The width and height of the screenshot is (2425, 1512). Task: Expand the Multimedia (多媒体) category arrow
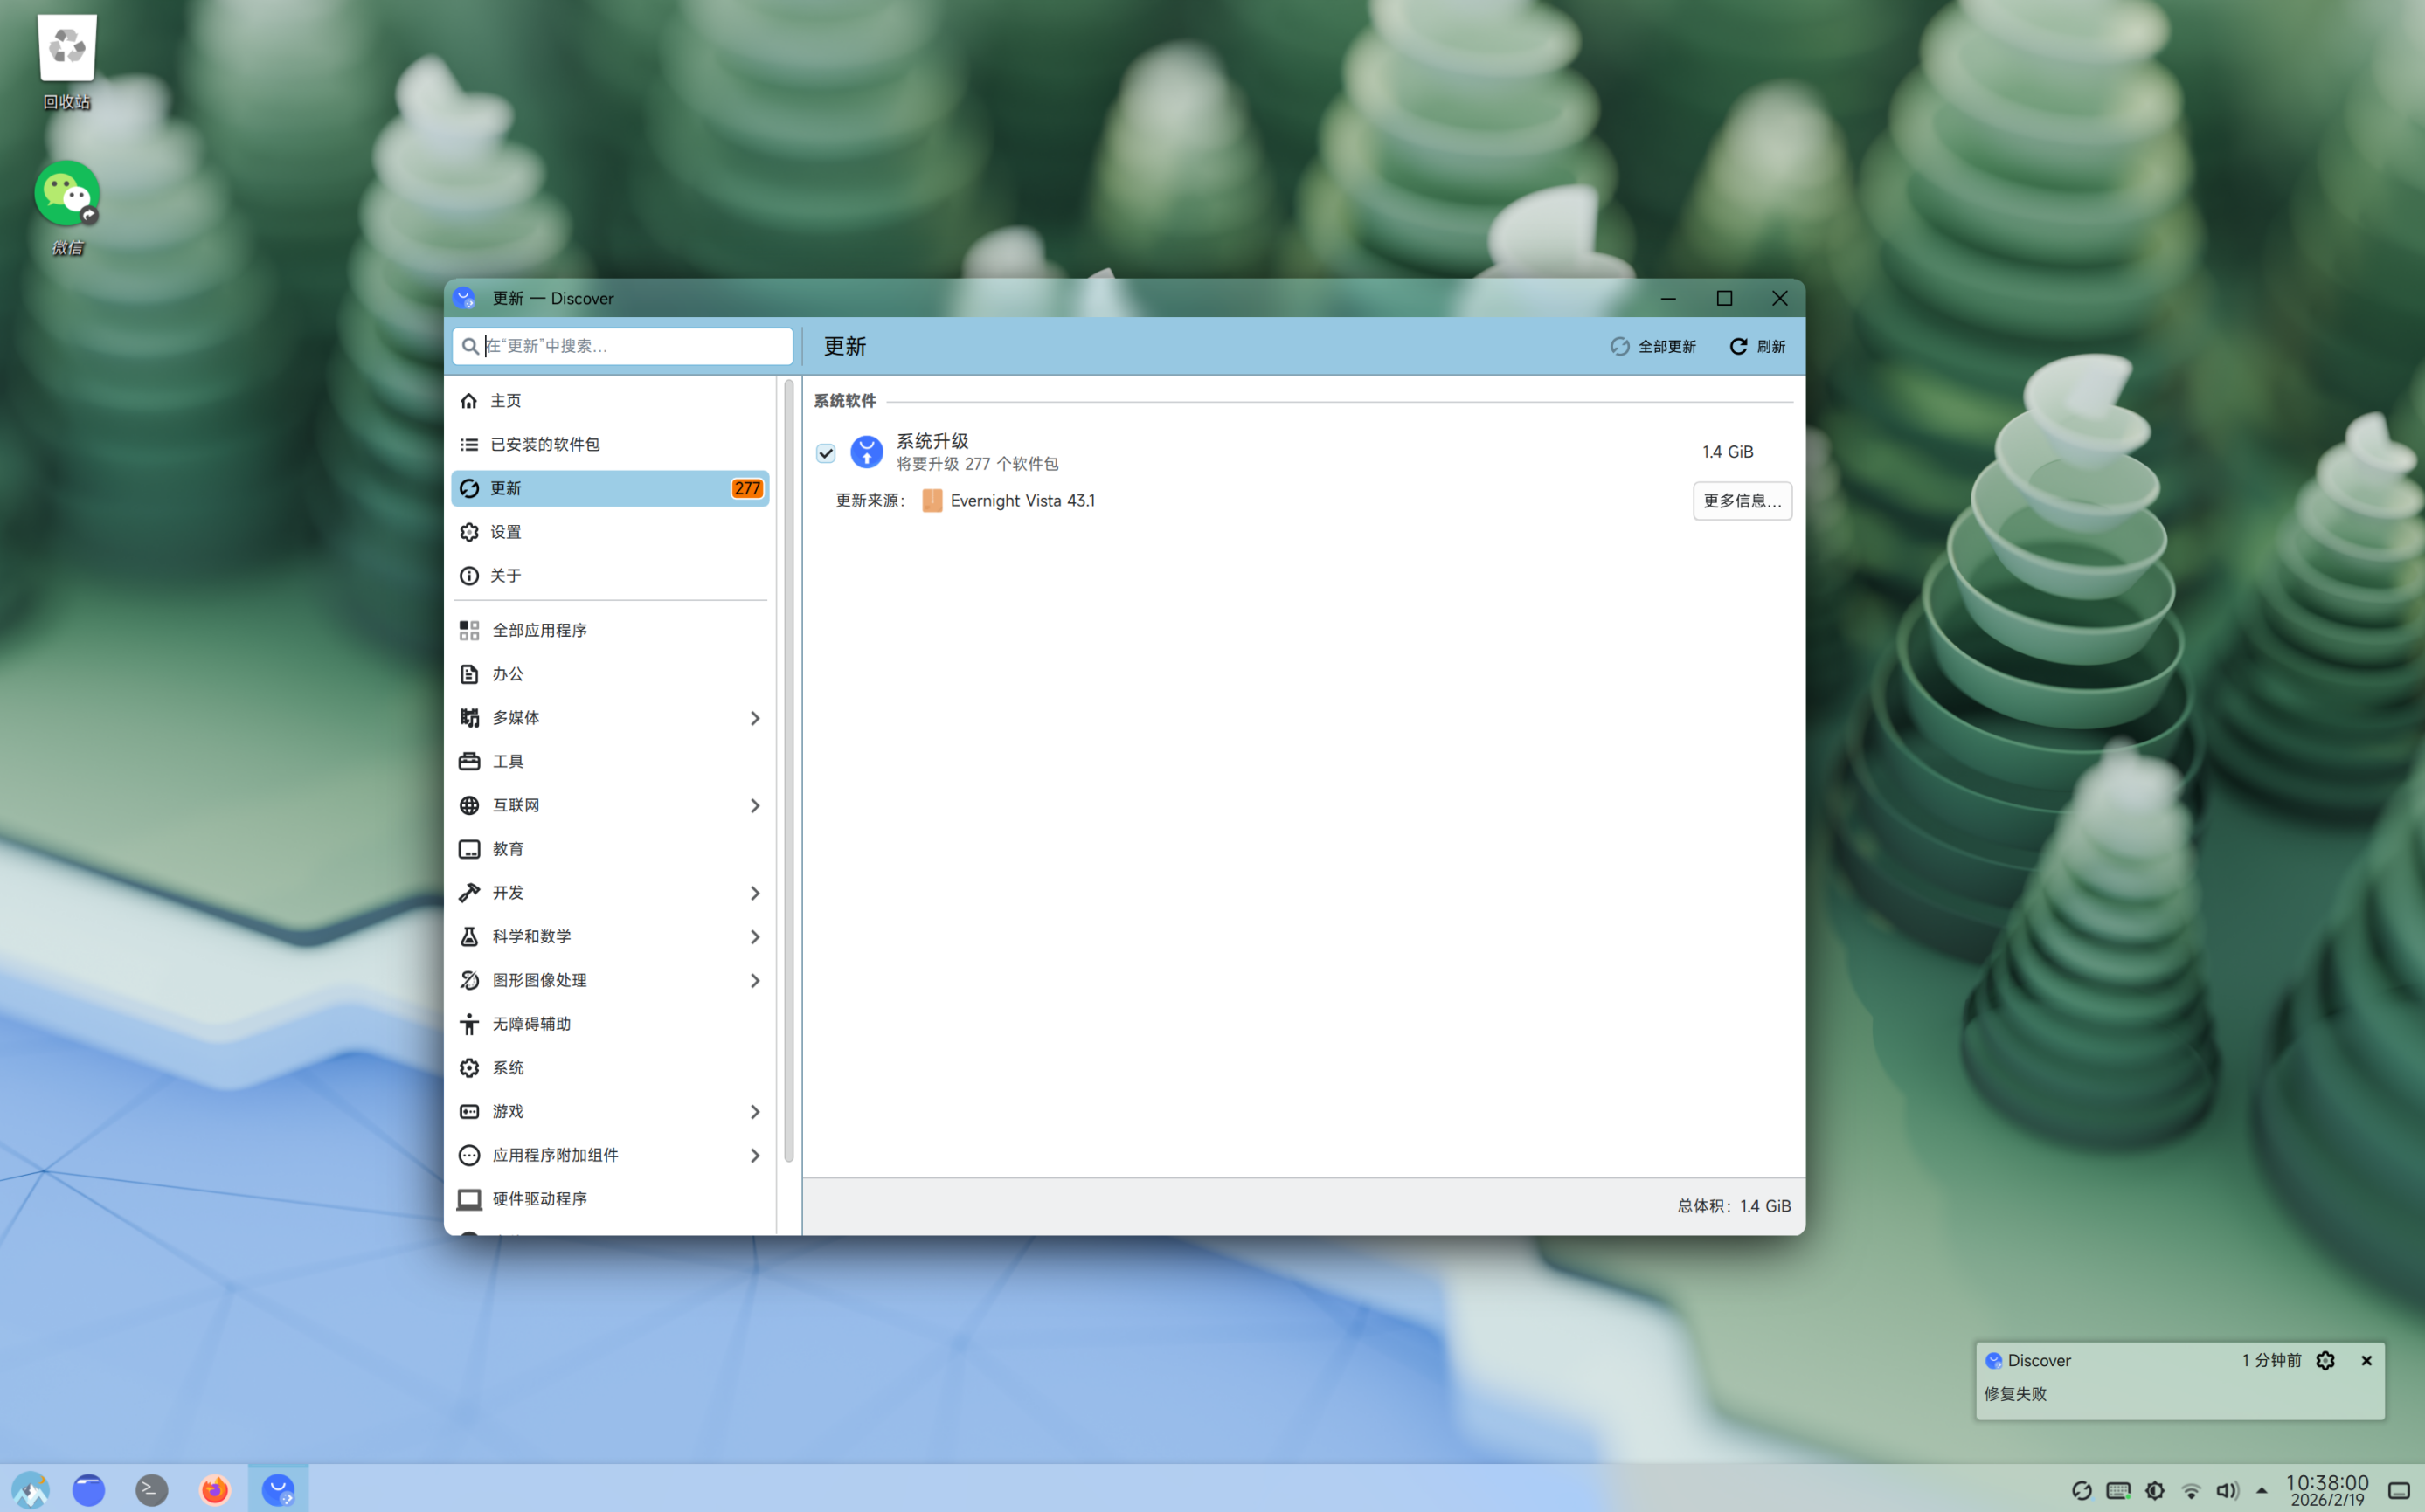tap(754, 718)
